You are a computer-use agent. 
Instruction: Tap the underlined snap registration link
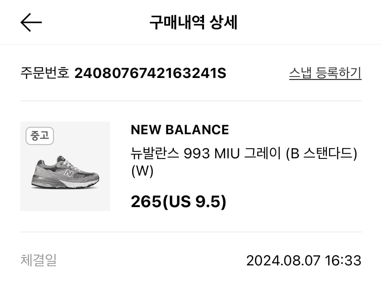(x=325, y=73)
